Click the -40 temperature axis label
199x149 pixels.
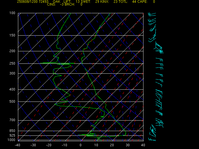click(x=17, y=145)
